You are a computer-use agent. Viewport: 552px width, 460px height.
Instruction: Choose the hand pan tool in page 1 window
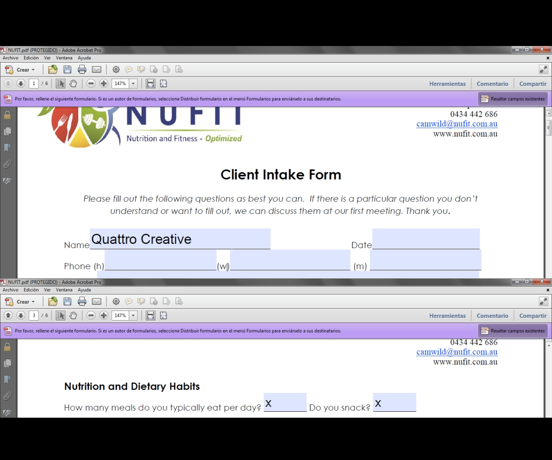pyautogui.click(x=73, y=84)
